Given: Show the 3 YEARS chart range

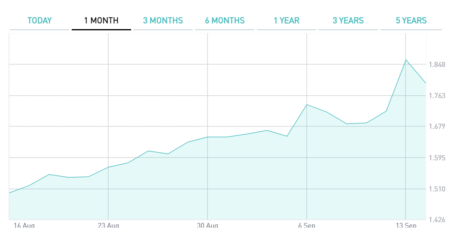Looking at the screenshot, I should (x=348, y=20).
